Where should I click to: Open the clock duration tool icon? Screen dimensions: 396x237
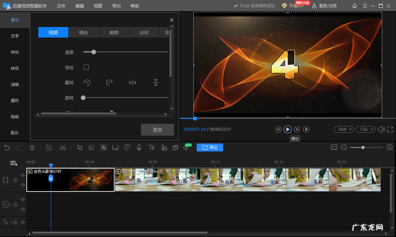[127, 147]
